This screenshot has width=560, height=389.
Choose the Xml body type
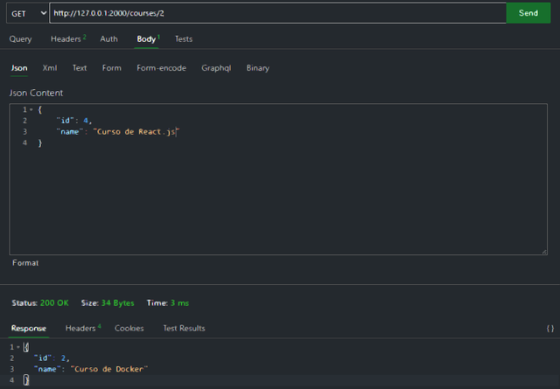(x=50, y=68)
